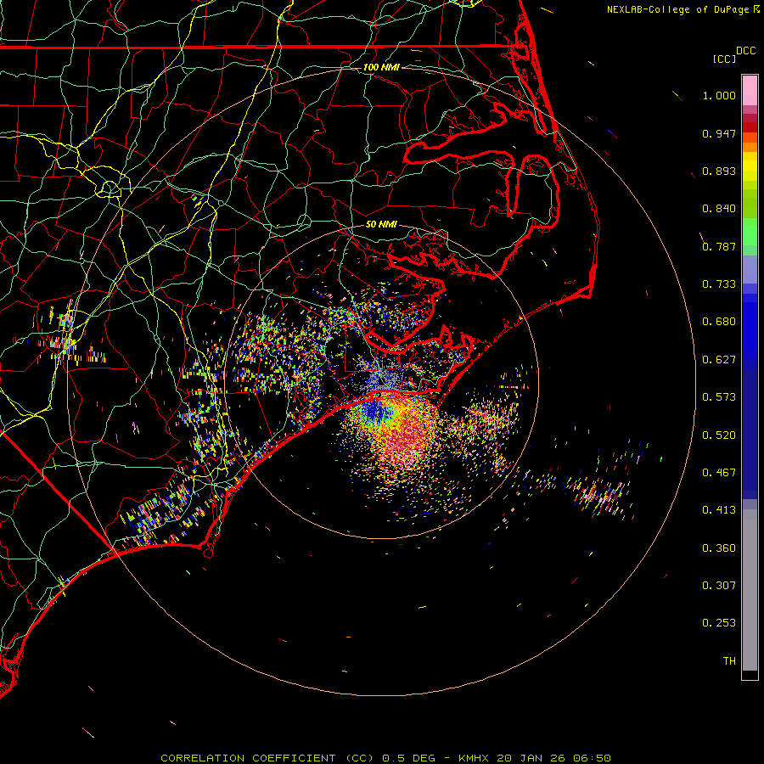Click the 50 NMI range ring label
The height and width of the screenshot is (764, 764).
381,224
